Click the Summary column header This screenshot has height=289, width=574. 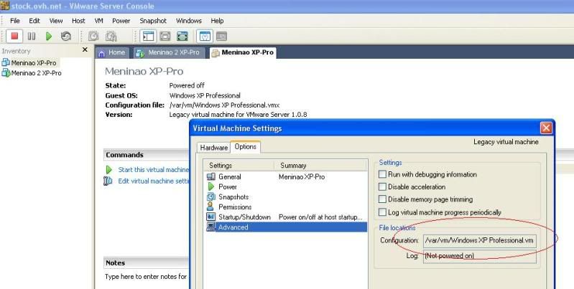coord(320,166)
